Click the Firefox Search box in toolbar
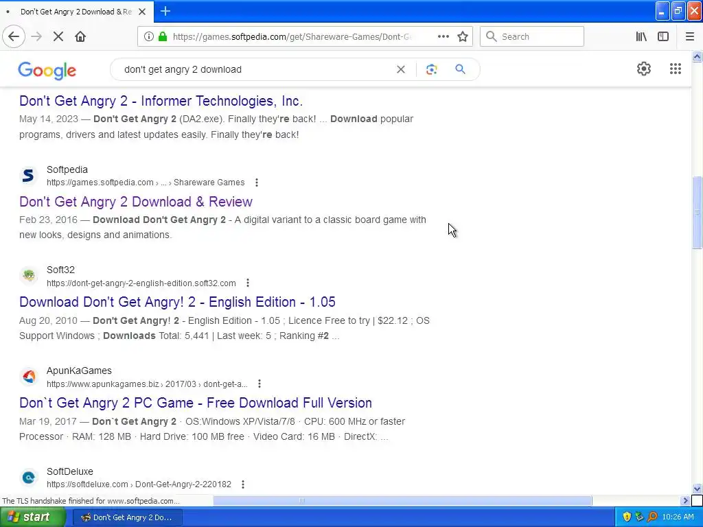The width and height of the screenshot is (703, 527). pos(532,36)
